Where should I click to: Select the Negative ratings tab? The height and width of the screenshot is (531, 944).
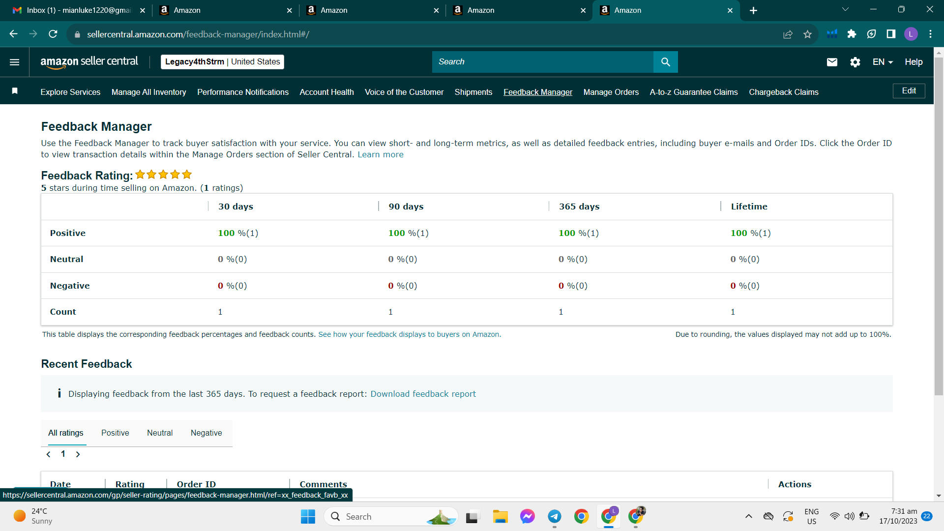pyautogui.click(x=206, y=433)
